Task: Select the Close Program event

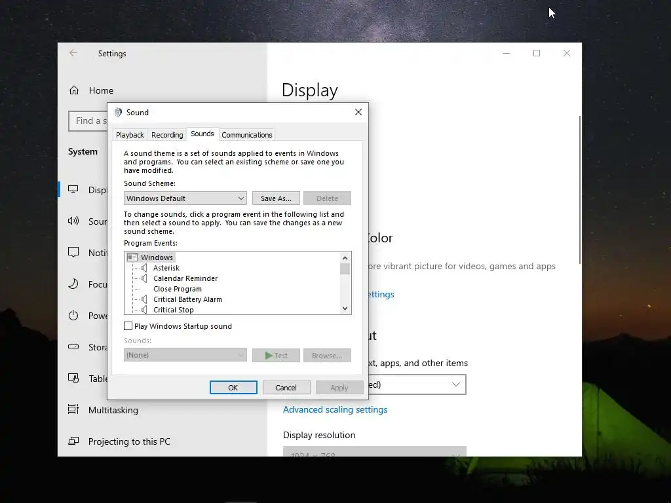Action: pyautogui.click(x=178, y=289)
